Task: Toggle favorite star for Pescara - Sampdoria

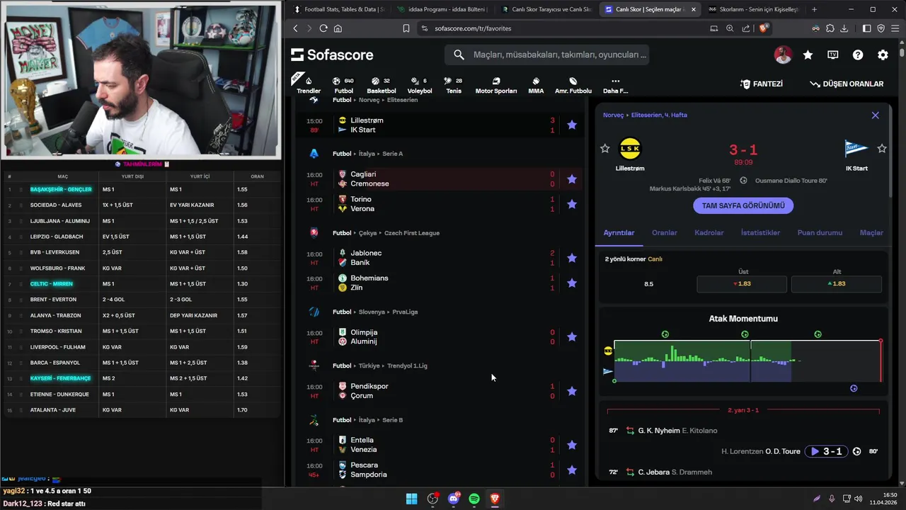Action: click(572, 470)
